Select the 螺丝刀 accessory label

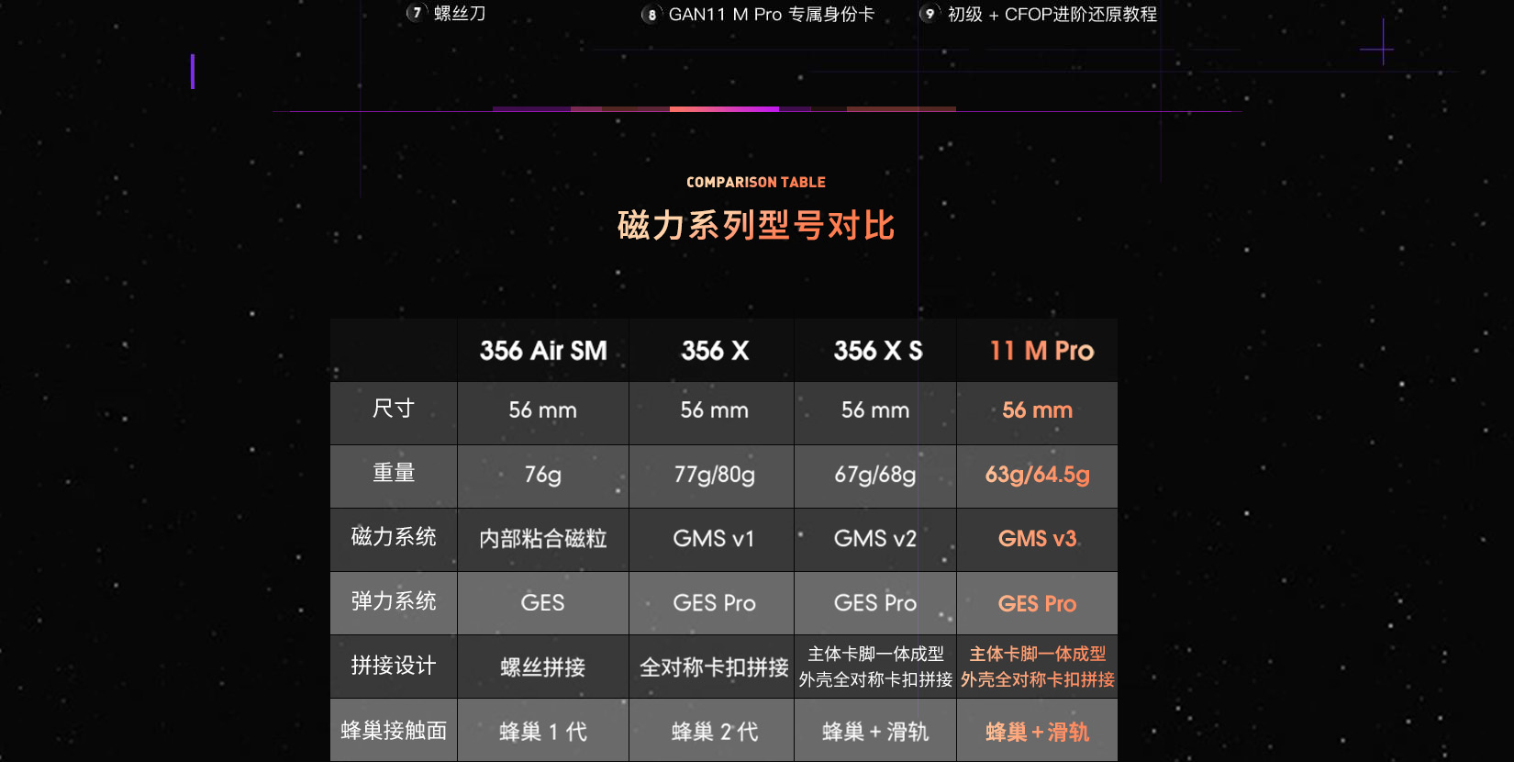click(460, 13)
